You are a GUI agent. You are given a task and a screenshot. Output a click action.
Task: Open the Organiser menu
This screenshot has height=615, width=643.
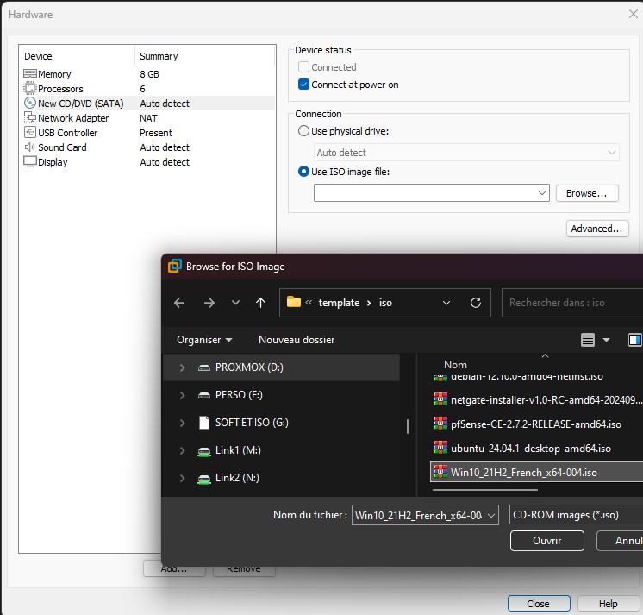coord(204,340)
